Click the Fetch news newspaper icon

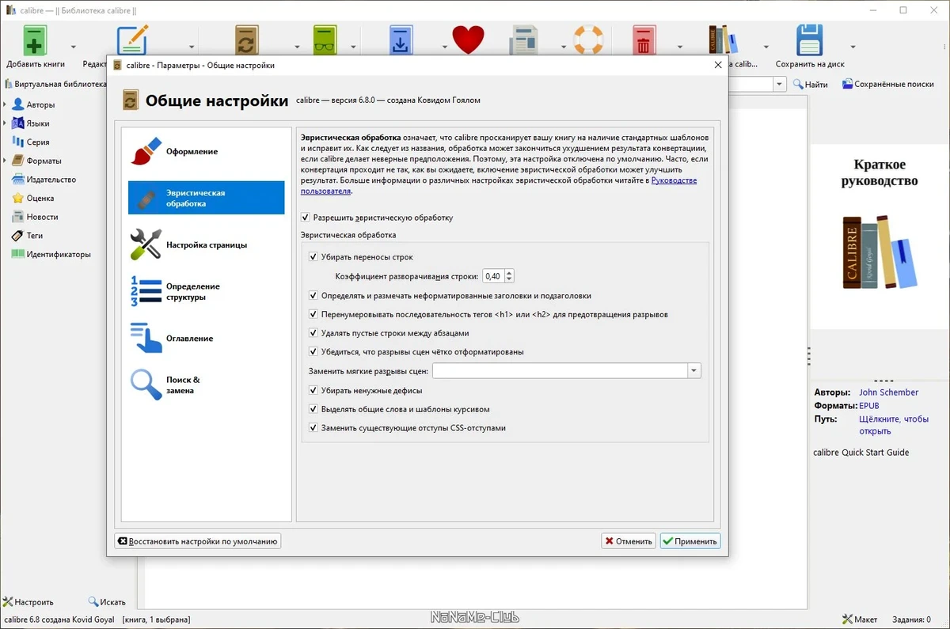[x=524, y=40]
